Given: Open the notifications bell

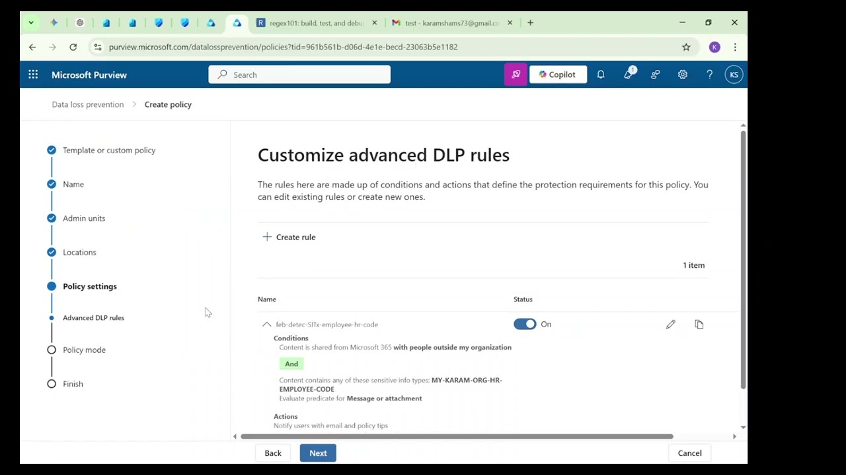Looking at the screenshot, I should click(x=601, y=75).
